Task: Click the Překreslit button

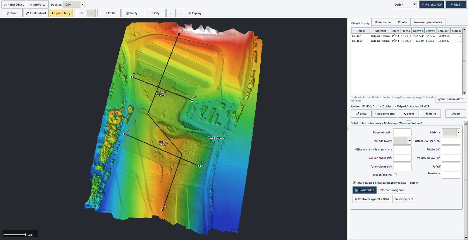Action: pyautogui.click(x=430, y=114)
